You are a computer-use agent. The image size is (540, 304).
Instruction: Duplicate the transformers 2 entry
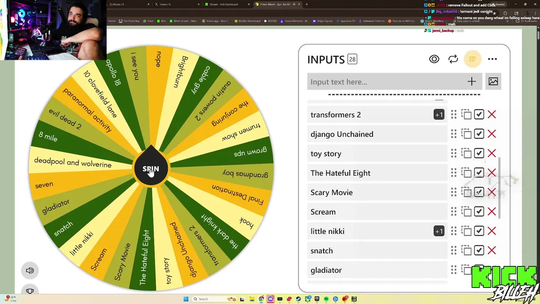click(x=466, y=114)
